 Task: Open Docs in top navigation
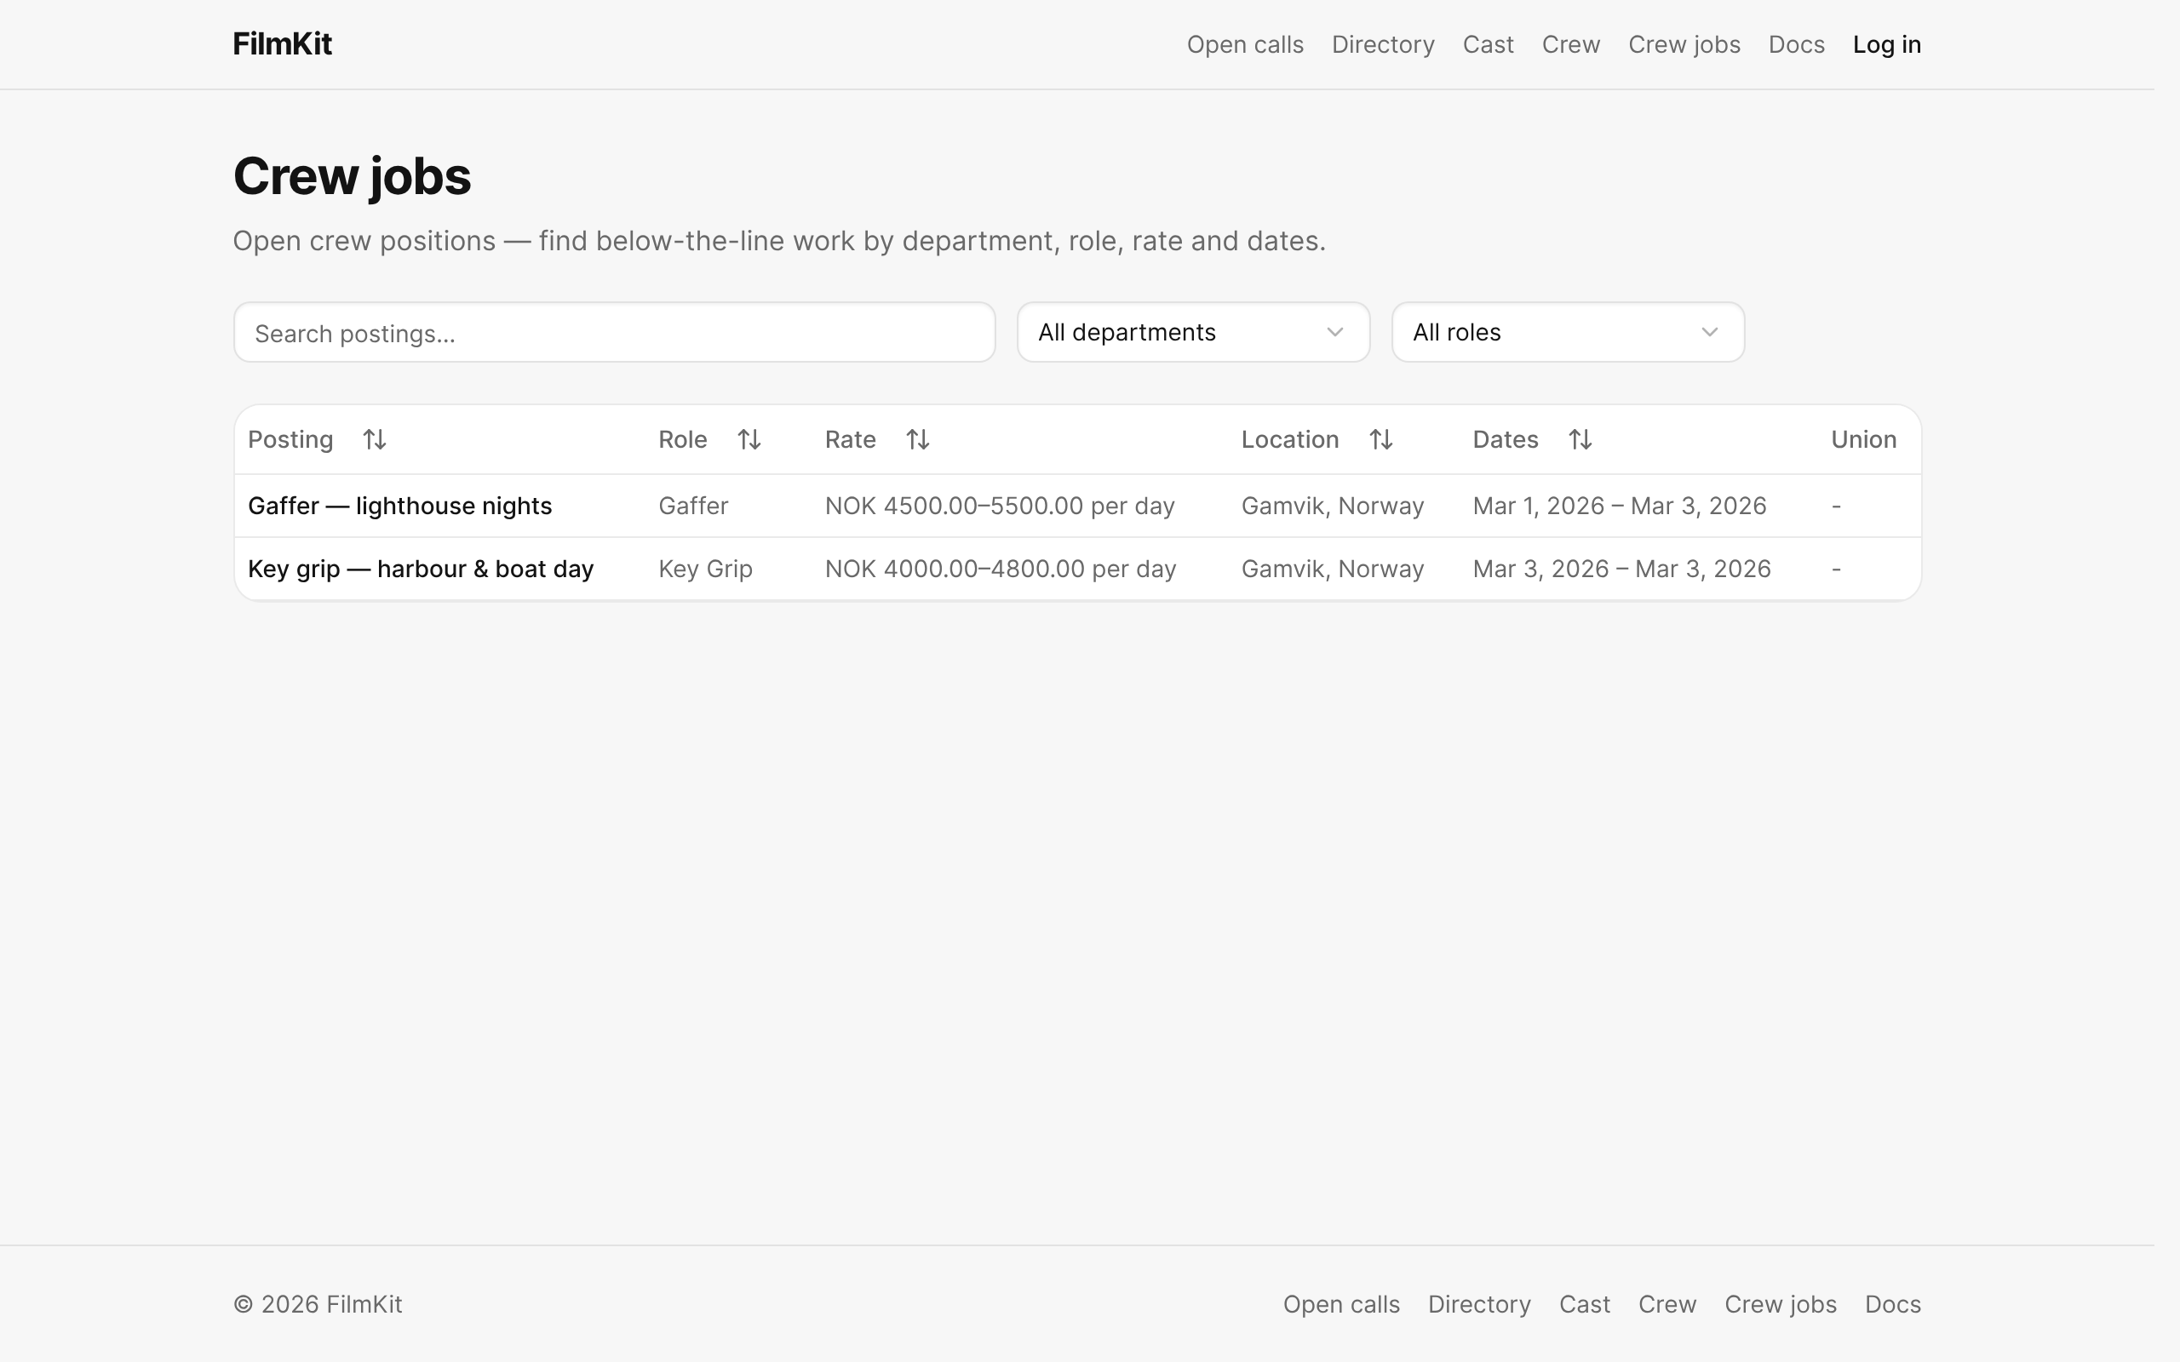tap(1796, 44)
